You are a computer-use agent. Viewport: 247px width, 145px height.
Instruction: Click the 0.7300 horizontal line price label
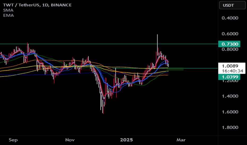(x=229, y=44)
